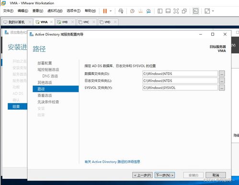Take a snapshot with the clock icon
This screenshot has width=239, height=185.
coord(132,11)
